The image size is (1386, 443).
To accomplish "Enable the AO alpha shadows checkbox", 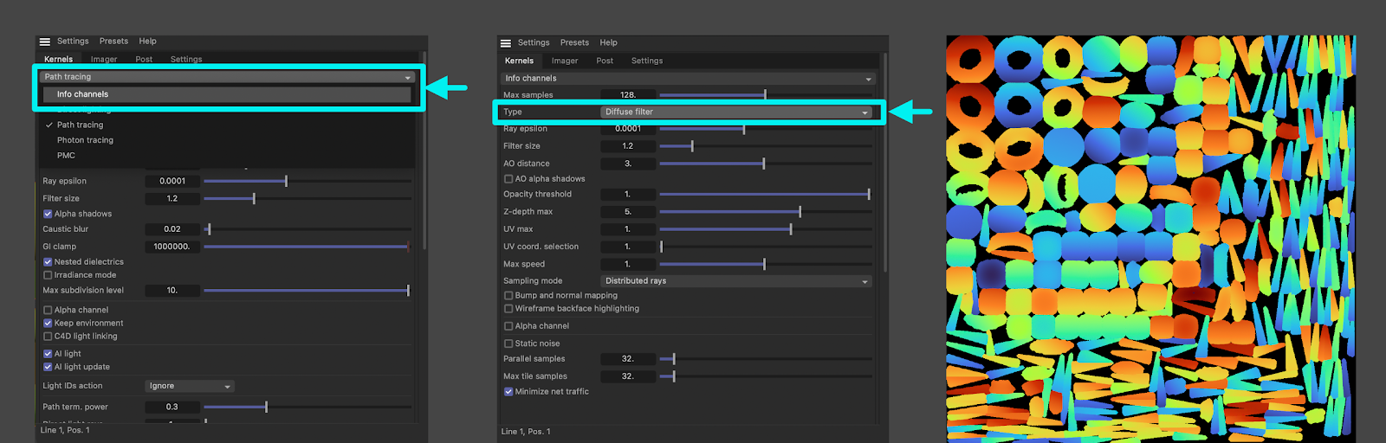I will coord(508,179).
